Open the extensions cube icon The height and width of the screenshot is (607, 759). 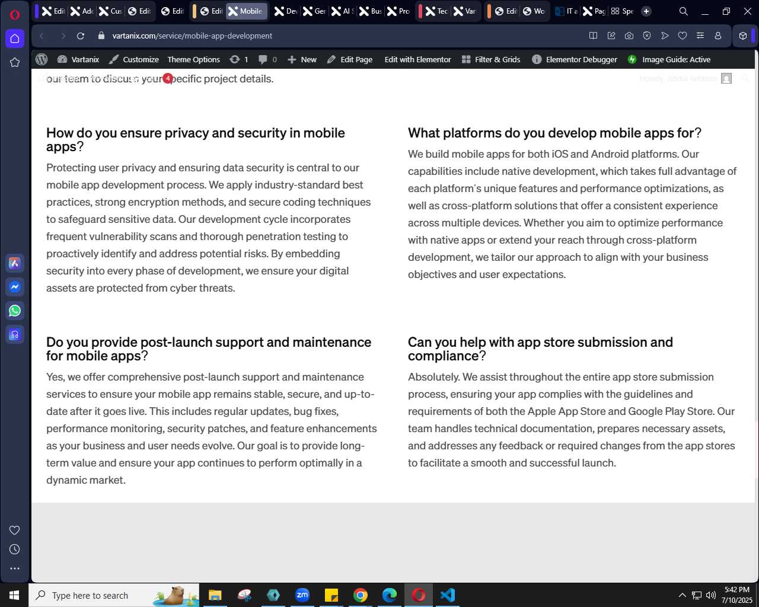743,36
